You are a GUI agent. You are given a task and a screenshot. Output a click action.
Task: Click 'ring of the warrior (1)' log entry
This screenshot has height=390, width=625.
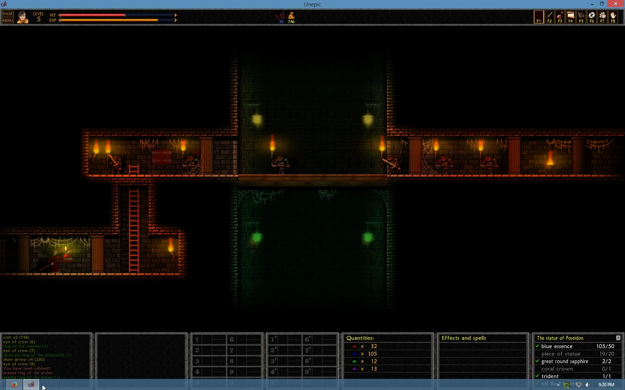pos(26,346)
